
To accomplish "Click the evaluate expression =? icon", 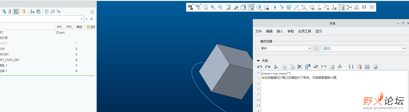I will click(x=316, y=67).
